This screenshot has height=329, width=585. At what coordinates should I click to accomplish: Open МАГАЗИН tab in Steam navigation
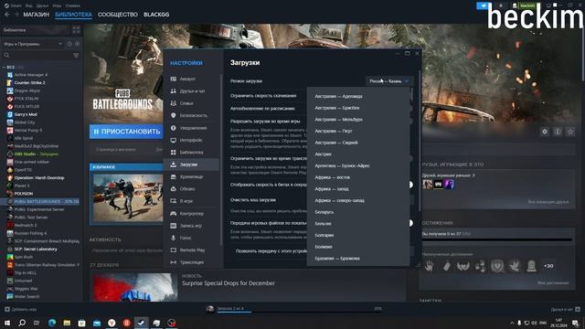[36, 15]
